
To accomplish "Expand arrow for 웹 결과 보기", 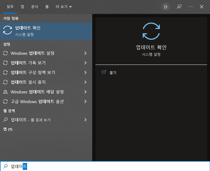I will point(86,120).
